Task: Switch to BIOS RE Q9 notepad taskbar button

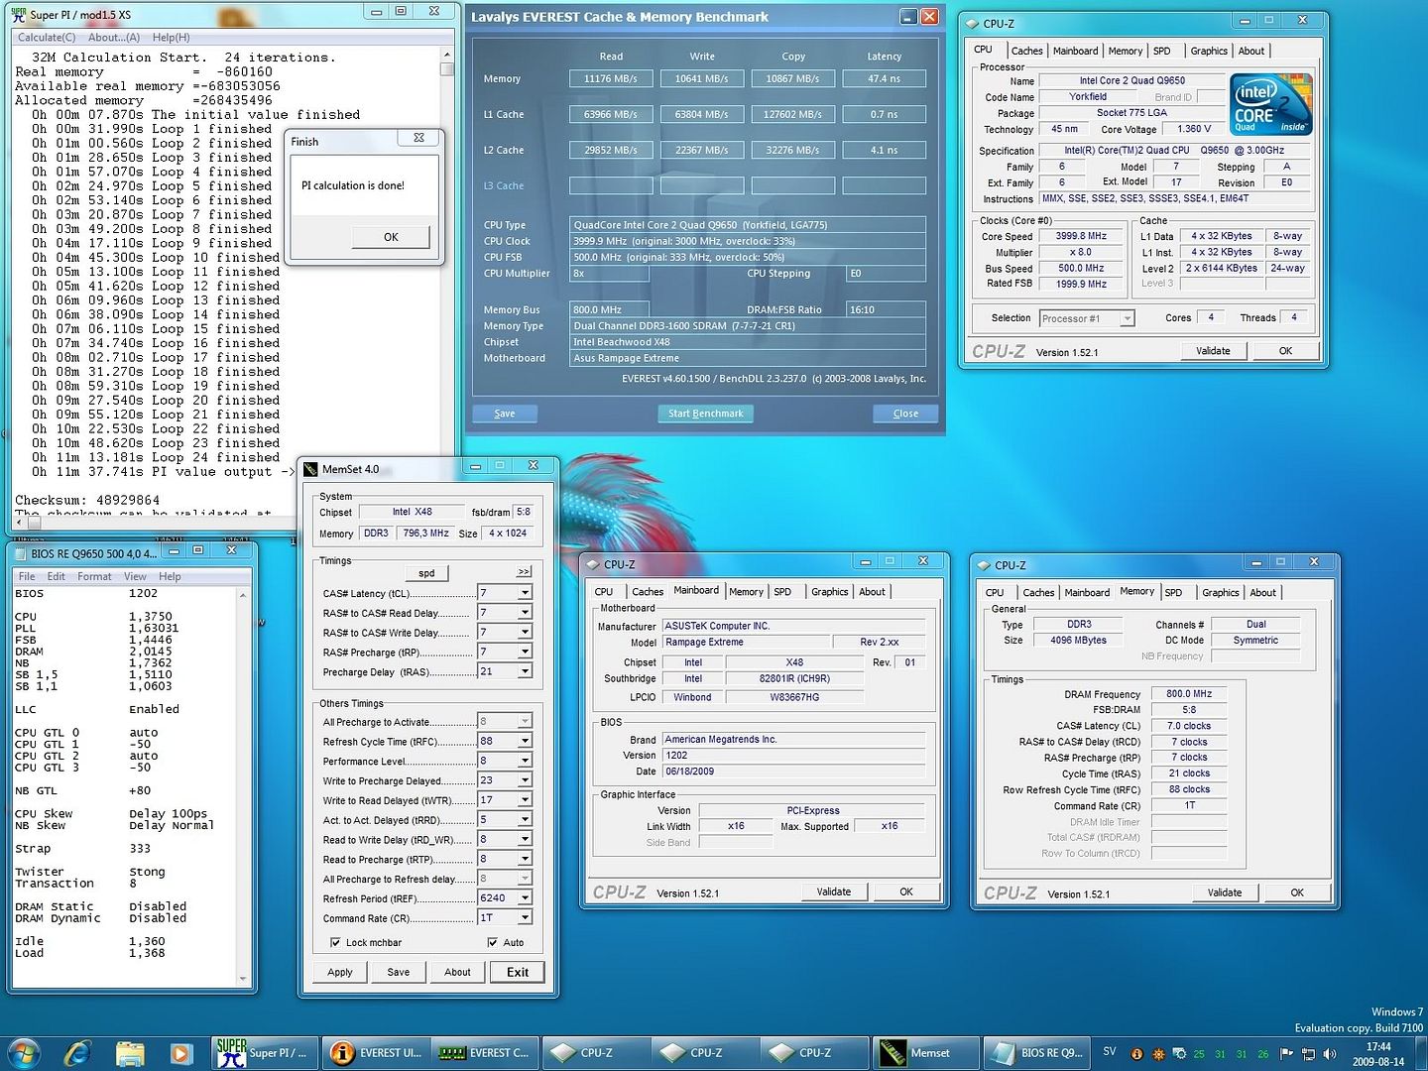Action: (1036, 1052)
